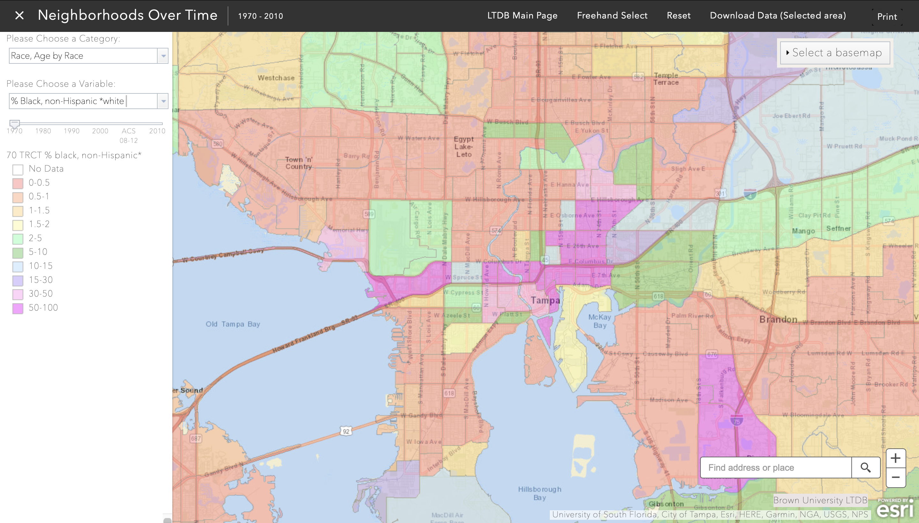Image resolution: width=919 pixels, height=523 pixels.
Task: Click the map zoom out minus button
Action: point(895,477)
